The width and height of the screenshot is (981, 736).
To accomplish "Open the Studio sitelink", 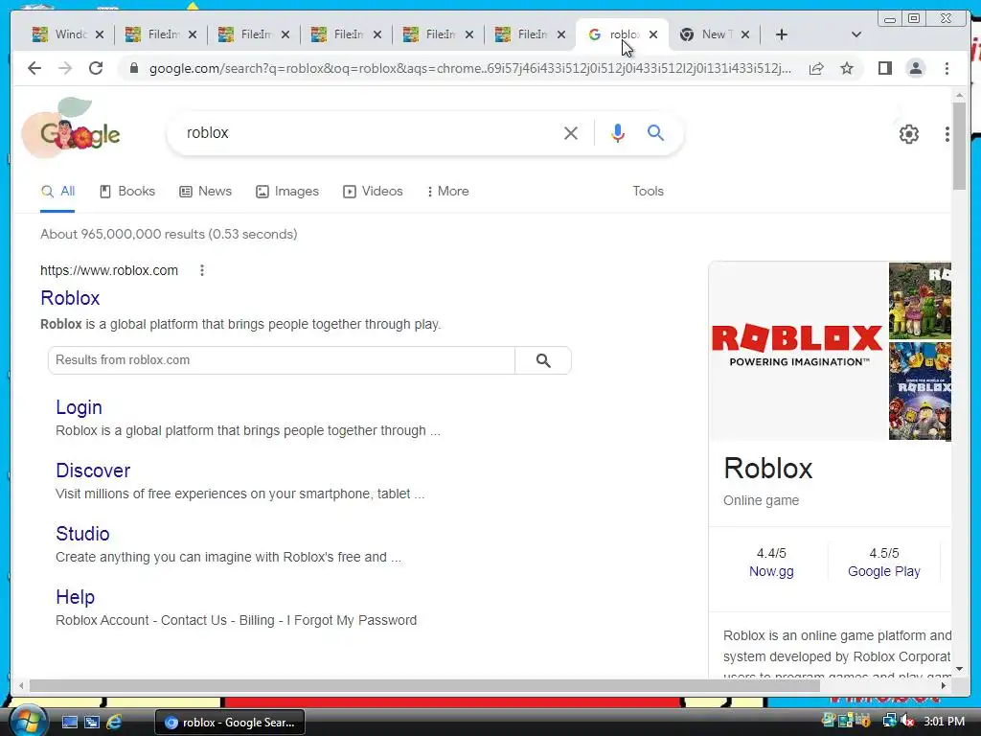I will (82, 534).
